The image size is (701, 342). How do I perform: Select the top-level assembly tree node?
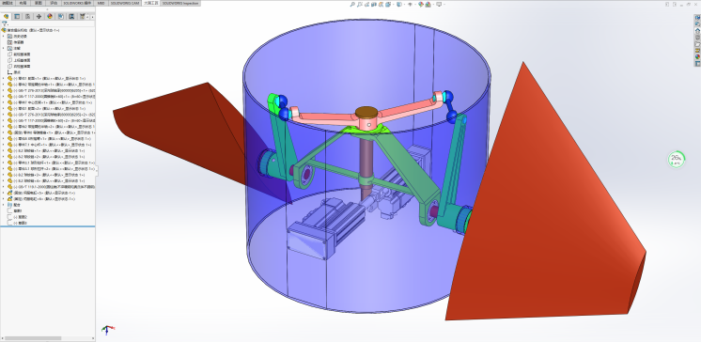(x=31, y=30)
